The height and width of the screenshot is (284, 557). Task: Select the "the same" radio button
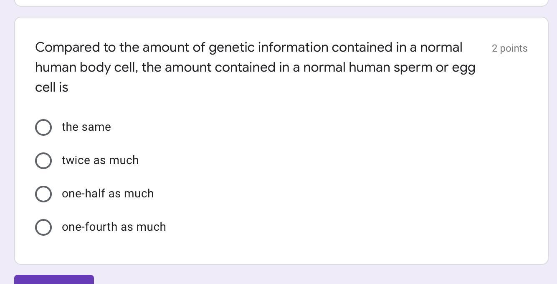coord(43,127)
